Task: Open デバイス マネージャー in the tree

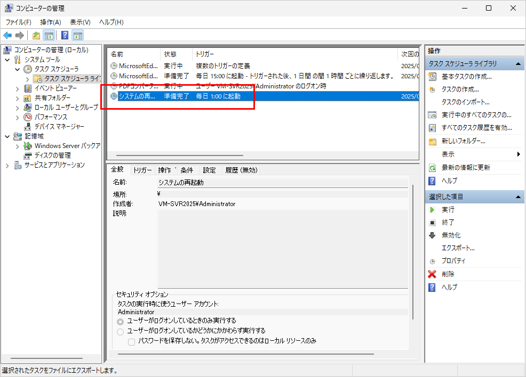Action: [59, 126]
